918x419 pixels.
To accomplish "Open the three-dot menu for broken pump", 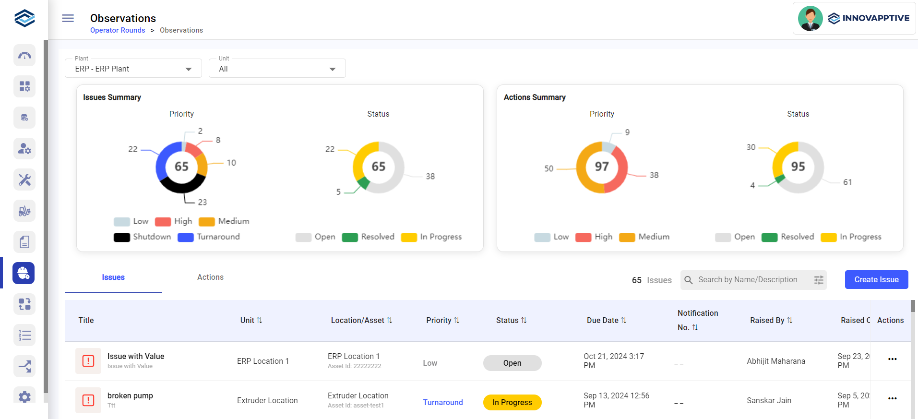I will click(x=892, y=398).
